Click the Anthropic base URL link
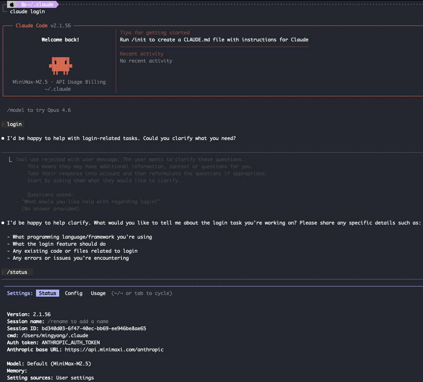 [114, 350]
